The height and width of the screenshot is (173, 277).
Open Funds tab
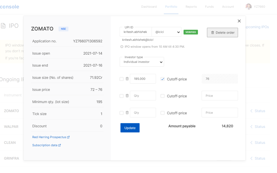click(x=209, y=7)
